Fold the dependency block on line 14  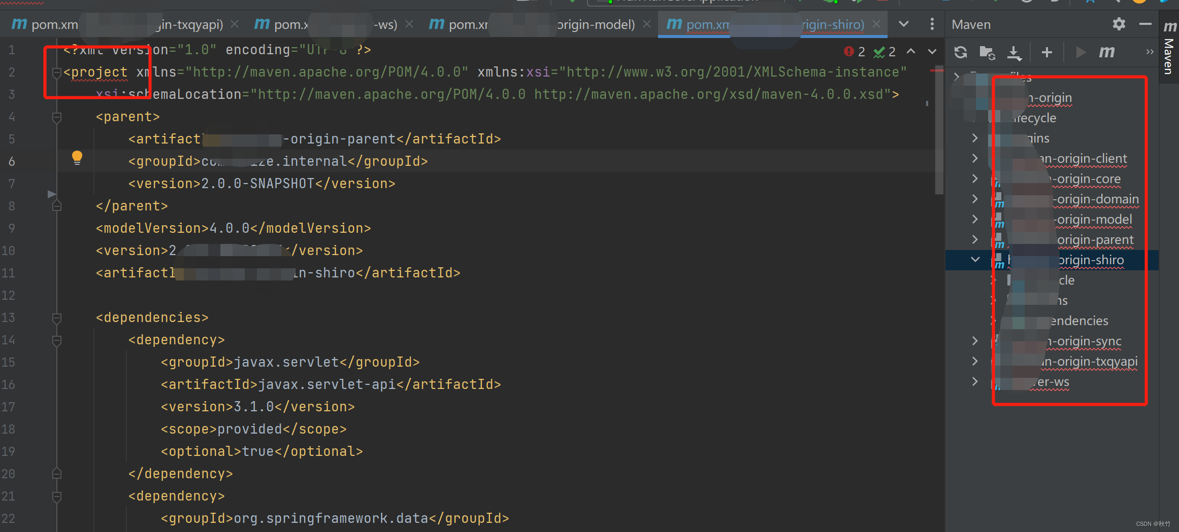[57, 340]
